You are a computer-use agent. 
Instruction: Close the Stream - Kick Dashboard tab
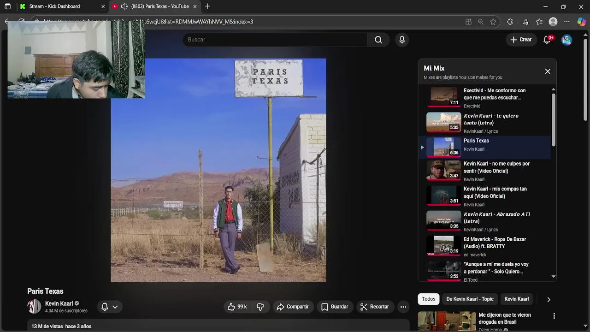pyautogui.click(x=103, y=6)
